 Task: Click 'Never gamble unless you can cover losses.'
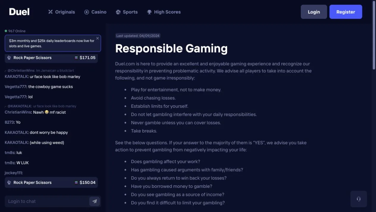point(176,123)
